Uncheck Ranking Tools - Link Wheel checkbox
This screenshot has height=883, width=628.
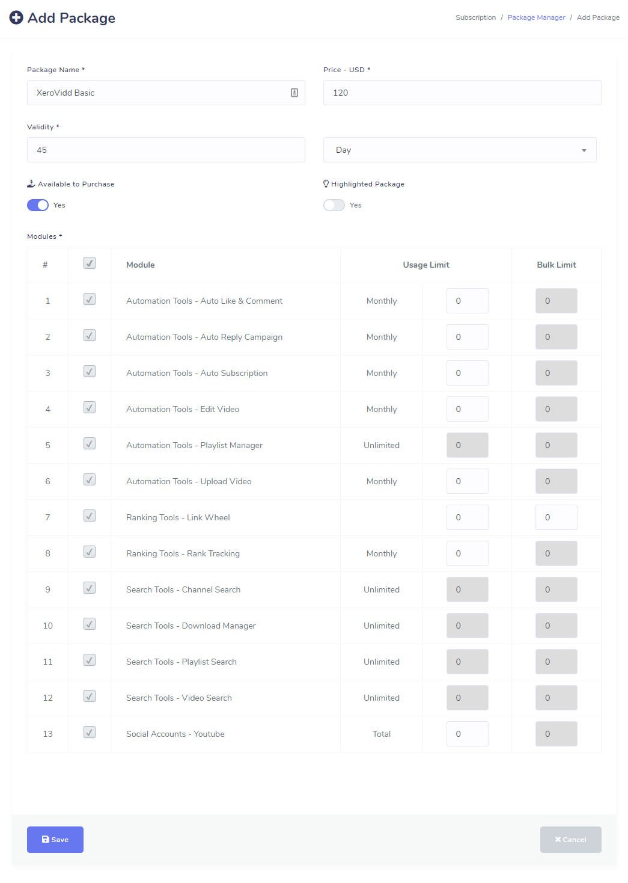point(90,515)
